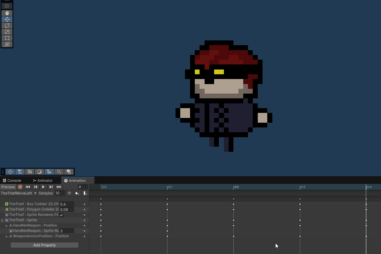Select the Rotate tool

pyautogui.click(x=7, y=26)
